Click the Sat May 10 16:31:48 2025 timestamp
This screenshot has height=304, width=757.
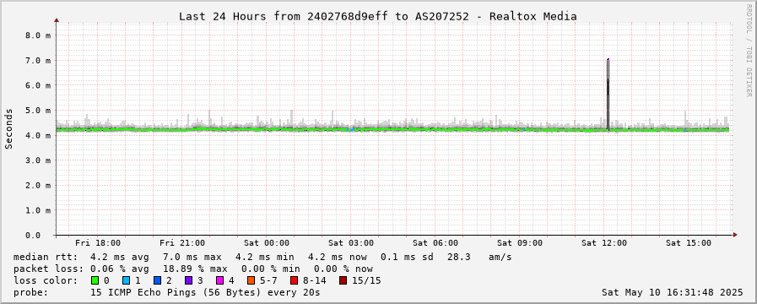tap(672, 292)
